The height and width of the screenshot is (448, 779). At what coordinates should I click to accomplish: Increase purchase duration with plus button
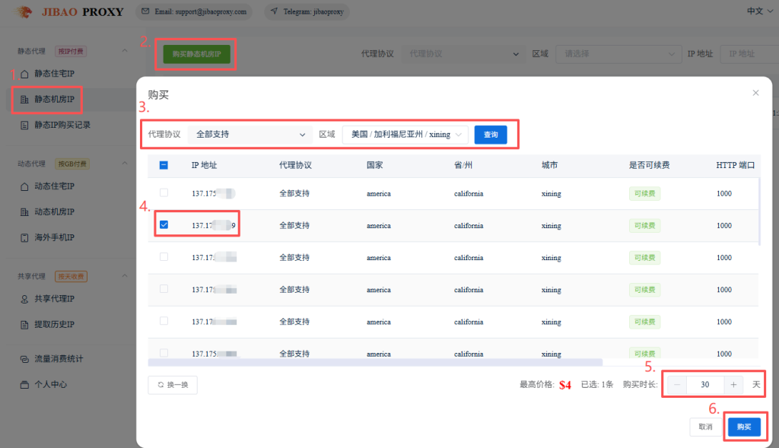click(733, 385)
